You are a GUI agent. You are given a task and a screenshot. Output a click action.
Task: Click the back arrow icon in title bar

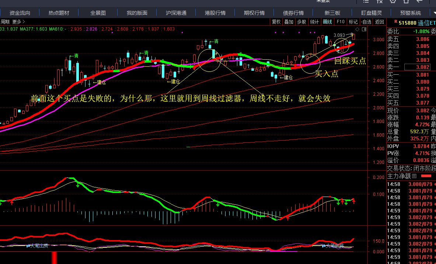419,1
